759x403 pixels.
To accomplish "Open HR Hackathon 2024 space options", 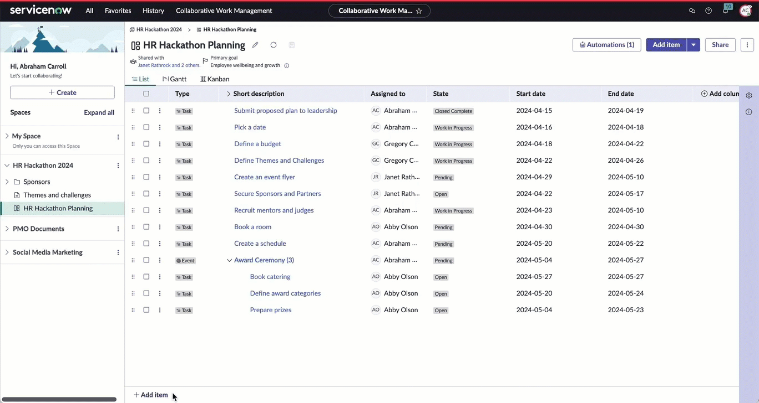I will (x=118, y=166).
